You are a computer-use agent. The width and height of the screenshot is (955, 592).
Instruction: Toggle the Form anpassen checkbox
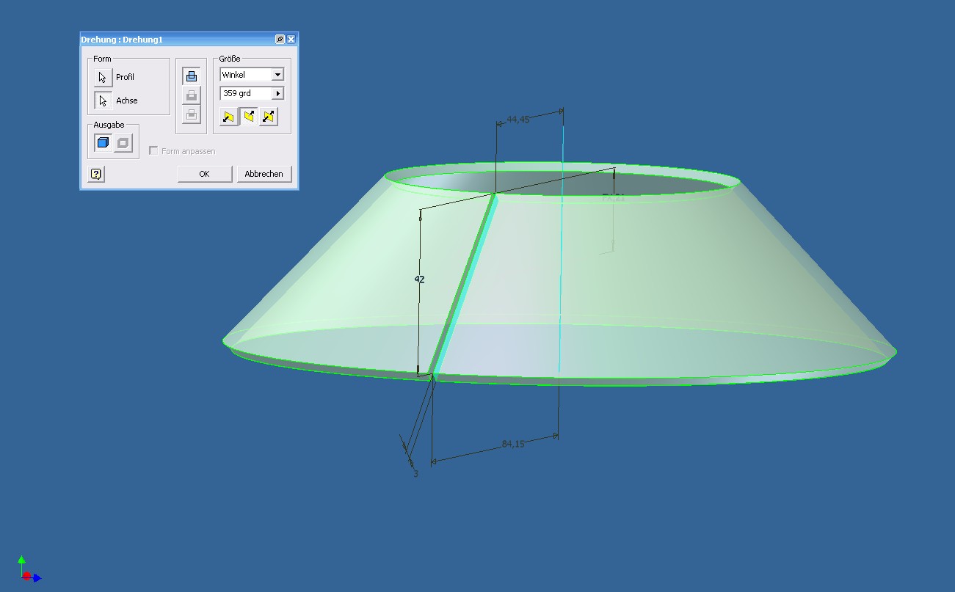click(x=153, y=150)
